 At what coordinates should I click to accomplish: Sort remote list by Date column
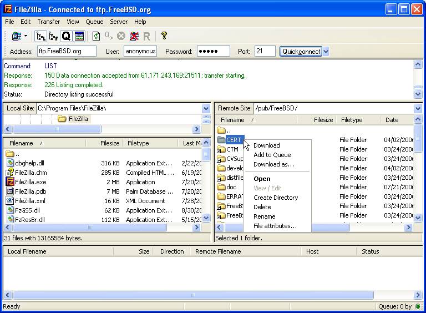(x=397, y=120)
